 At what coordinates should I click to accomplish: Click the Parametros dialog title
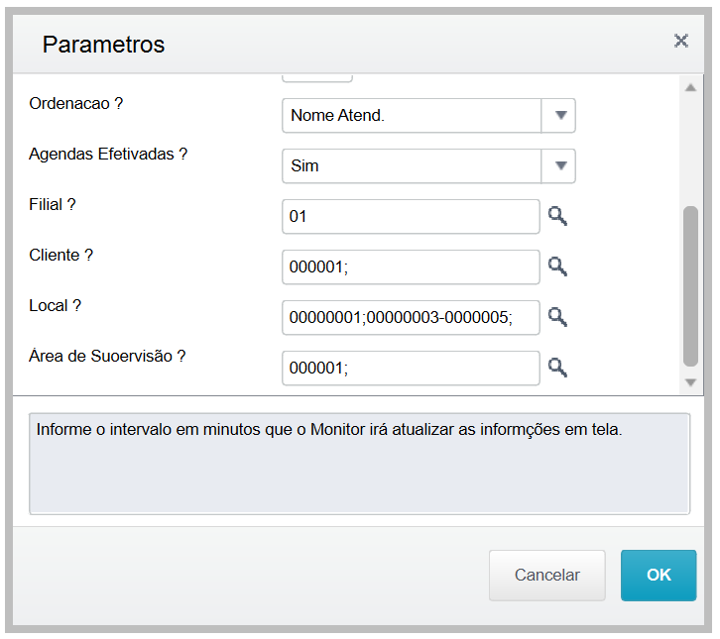pyautogui.click(x=103, y=45)
